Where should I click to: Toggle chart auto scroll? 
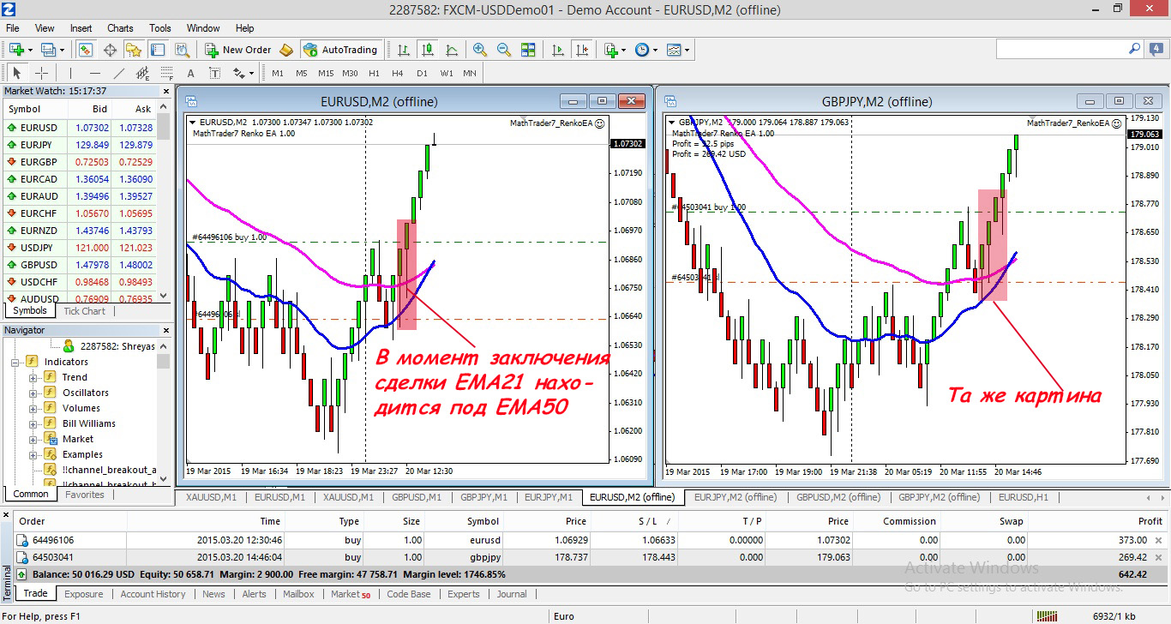[x=558, y=50]
